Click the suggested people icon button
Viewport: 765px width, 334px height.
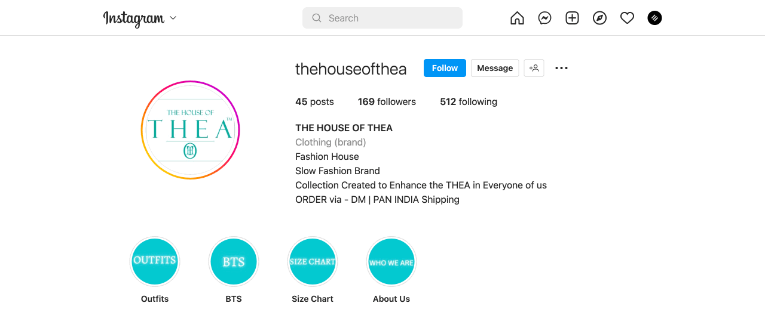point(534,68)
